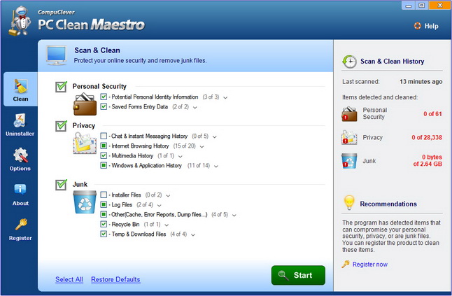Expand Recycle Bin arrow

click(167, 225)
